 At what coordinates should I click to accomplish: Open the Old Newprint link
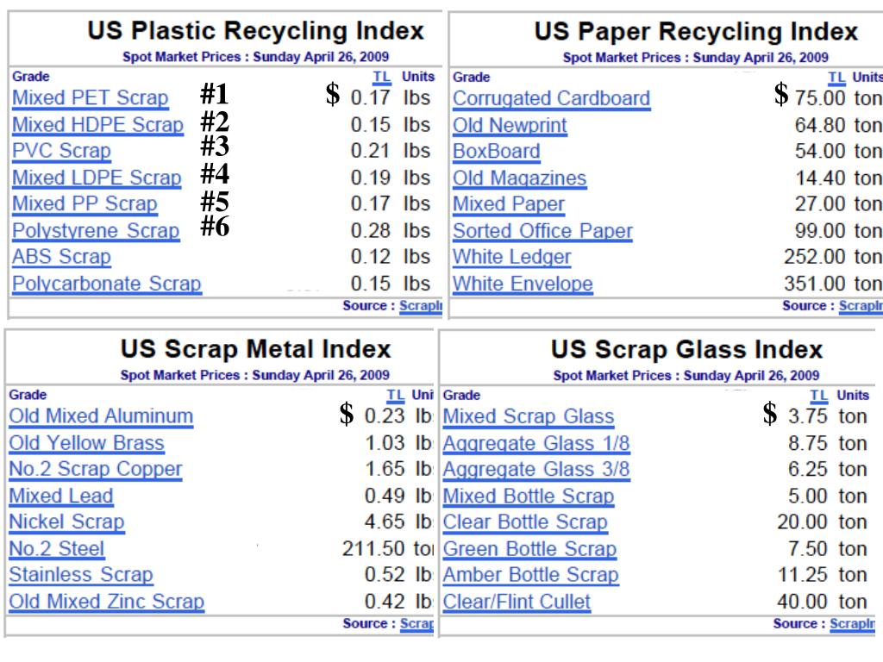pyautogui.click(x=510, y=125)
